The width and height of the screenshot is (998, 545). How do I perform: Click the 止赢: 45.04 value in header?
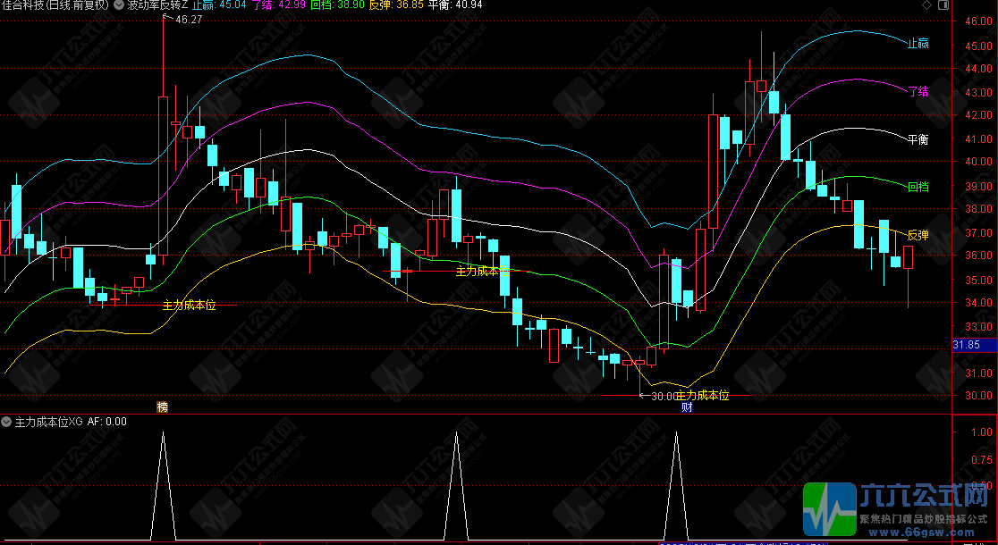coord(219,5)
